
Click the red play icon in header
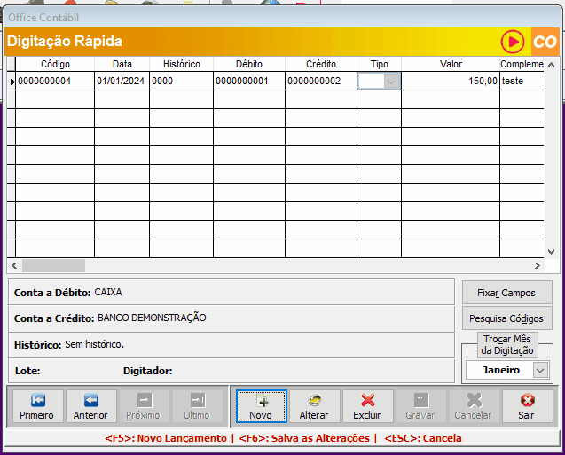(x=513, y=42)
